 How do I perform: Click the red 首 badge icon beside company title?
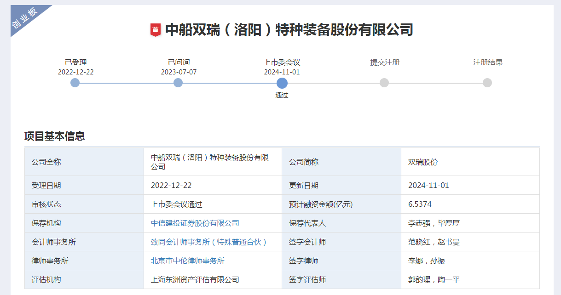point(155,30)
